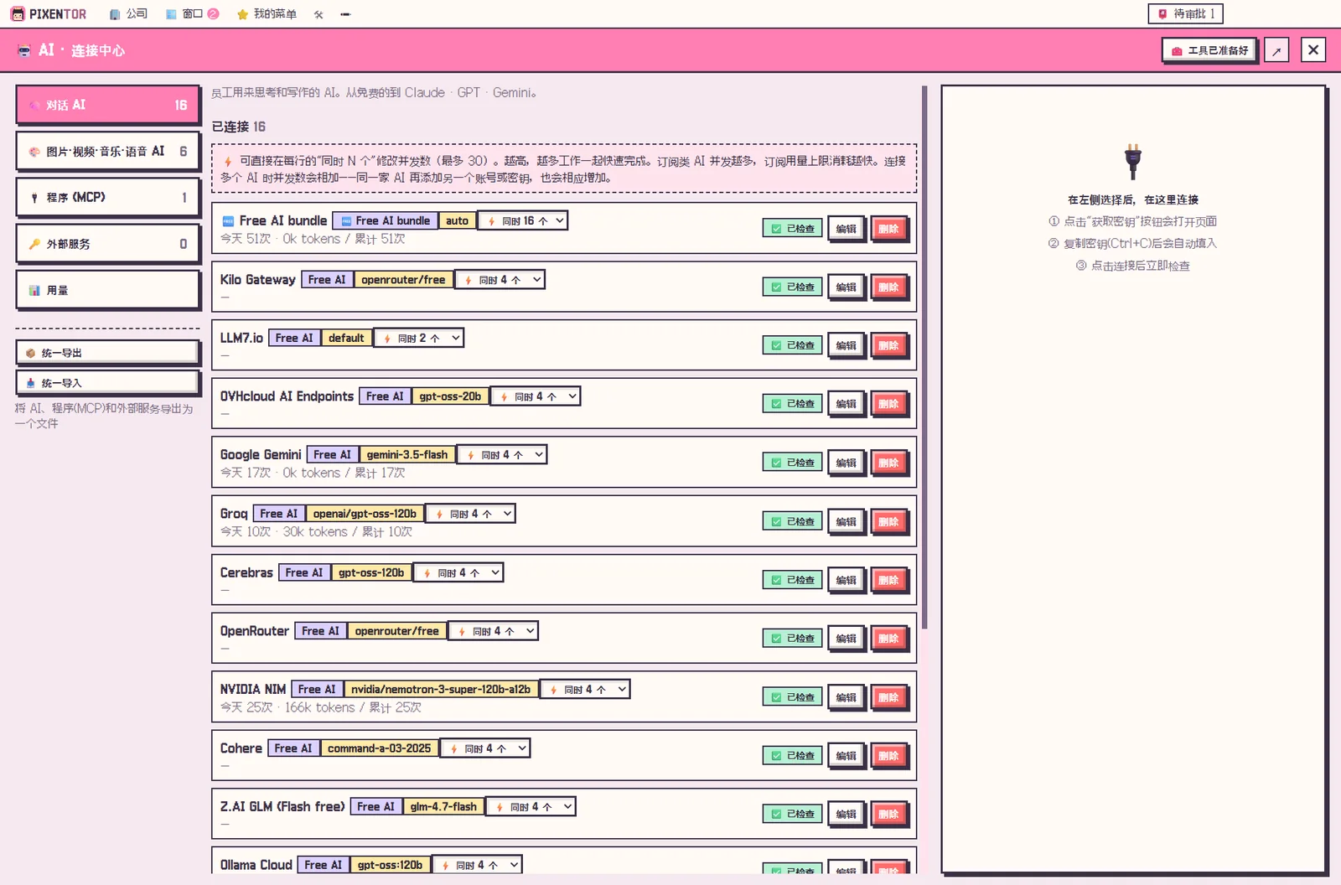Edit the Free AI bundle connection

point(847,229)
